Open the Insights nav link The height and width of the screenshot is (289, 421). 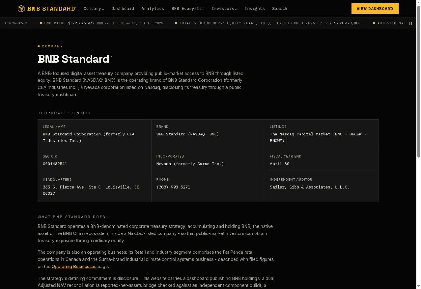click(255, 9)
